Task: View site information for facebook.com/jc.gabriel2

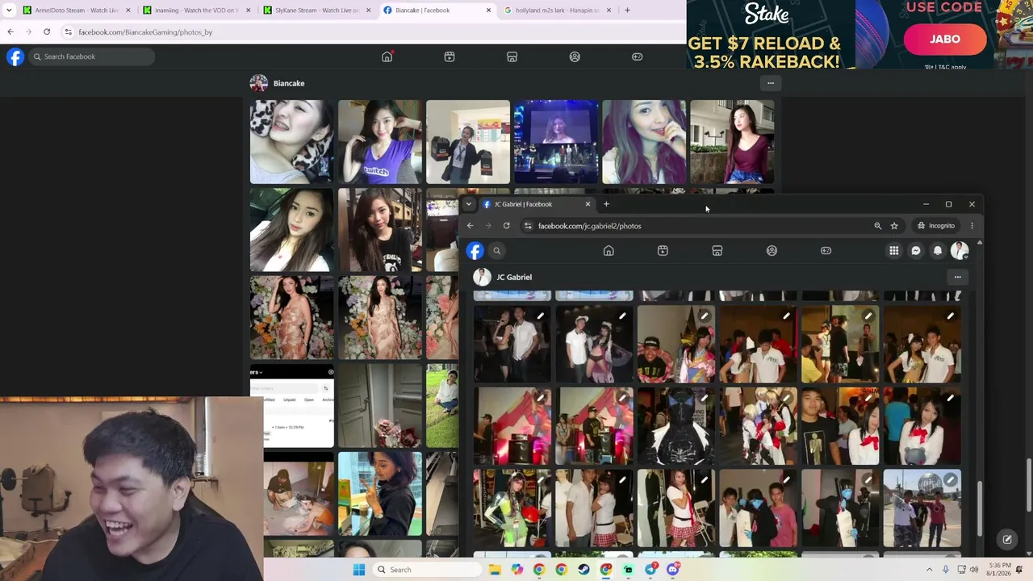Action: (528, 226)
